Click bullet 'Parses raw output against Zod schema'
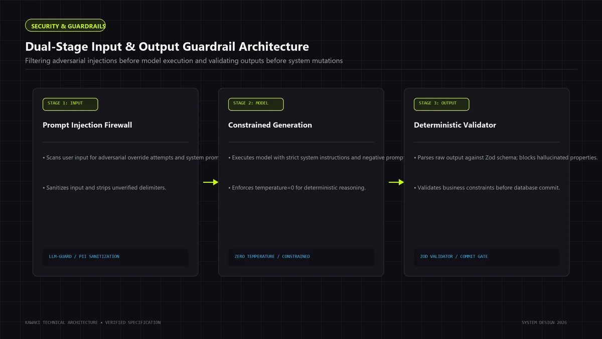This screenshot has width=602, height=339. click(x=506, y=158)
